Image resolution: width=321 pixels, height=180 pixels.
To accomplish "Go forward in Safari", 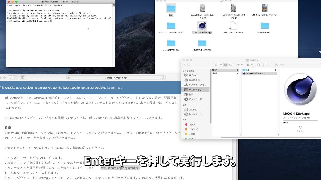I will [15, 77].
